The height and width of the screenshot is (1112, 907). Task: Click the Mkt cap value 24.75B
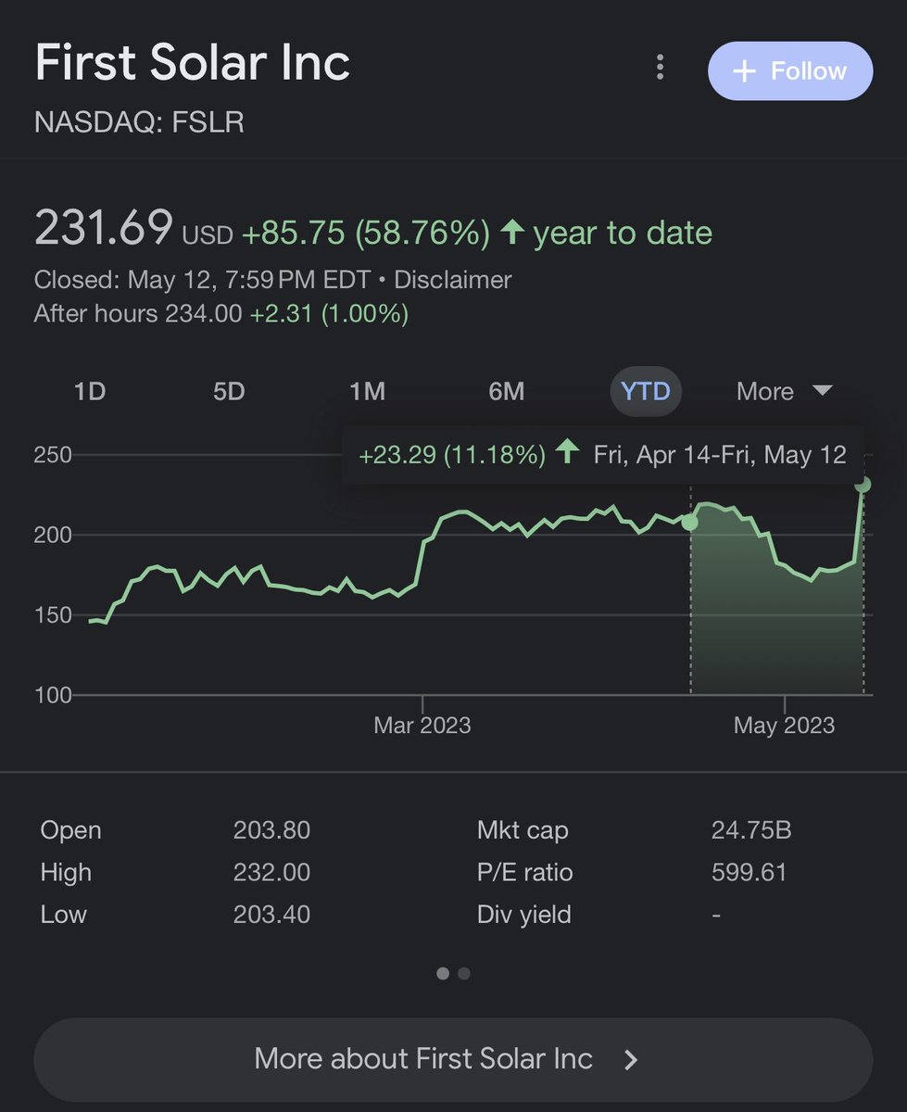pyautogui.click(x=751, y=830)
